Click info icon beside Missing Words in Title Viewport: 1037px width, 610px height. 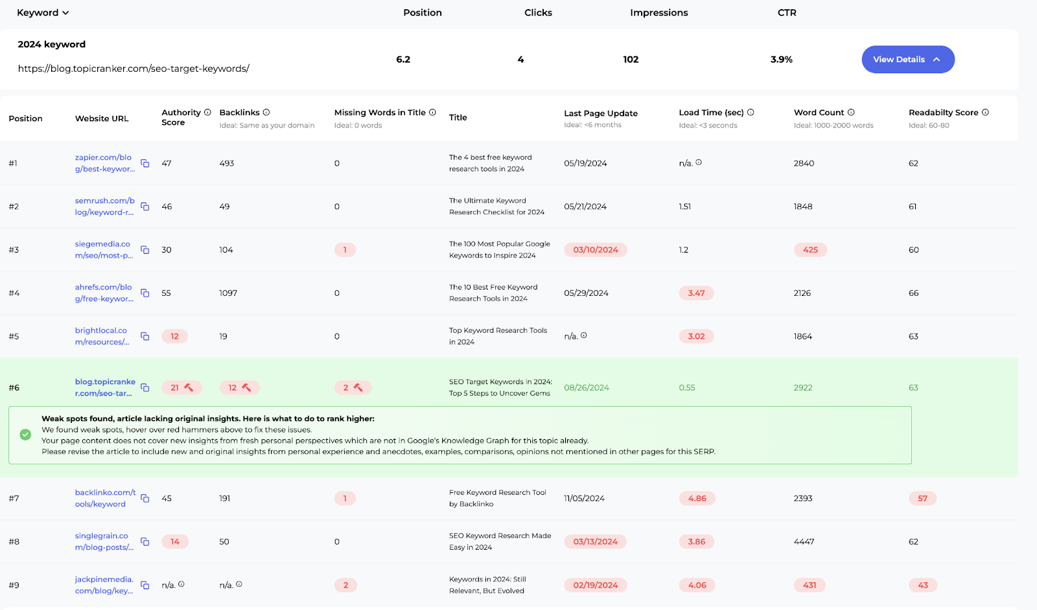coord(432,112)
